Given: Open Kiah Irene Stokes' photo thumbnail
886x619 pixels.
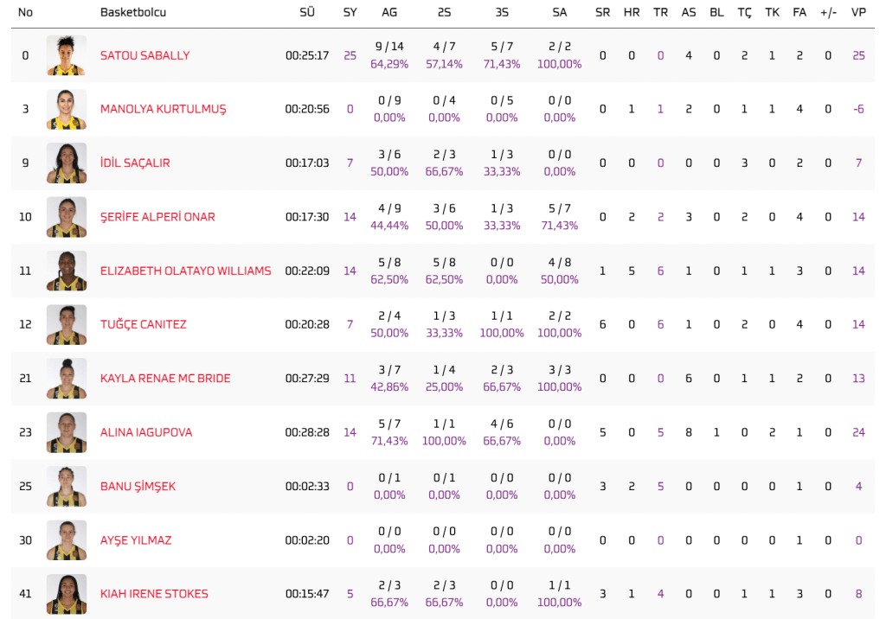Looking at the screenshot, I should click(x=67, y=594).
